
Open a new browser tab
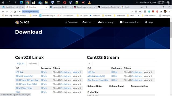click(x=146, y=7)
